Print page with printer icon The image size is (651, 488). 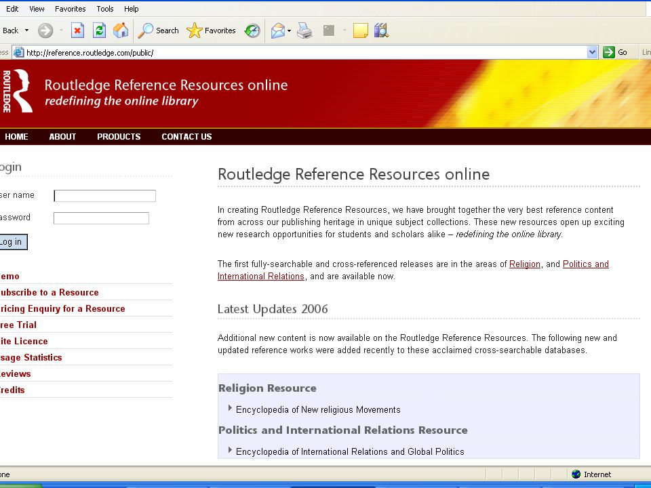pyautogui.click(x=304, y=30)
